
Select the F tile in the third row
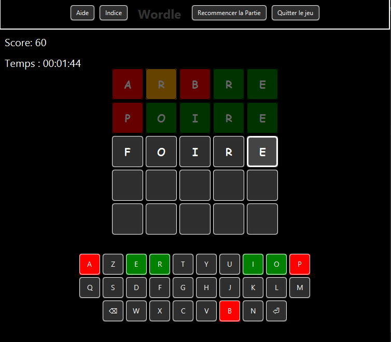point(128,152)
